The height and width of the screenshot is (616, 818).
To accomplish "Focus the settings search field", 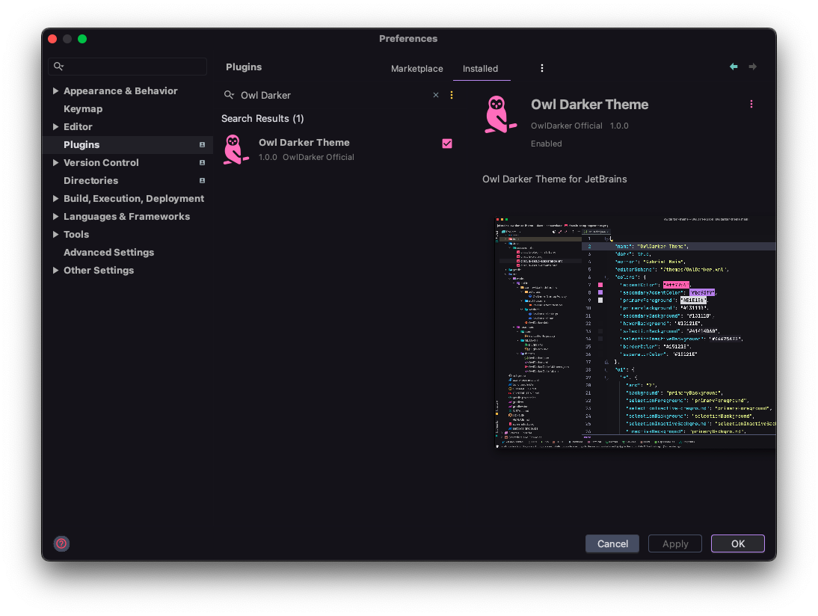I will pyautogui.click(x=127, y=67).
